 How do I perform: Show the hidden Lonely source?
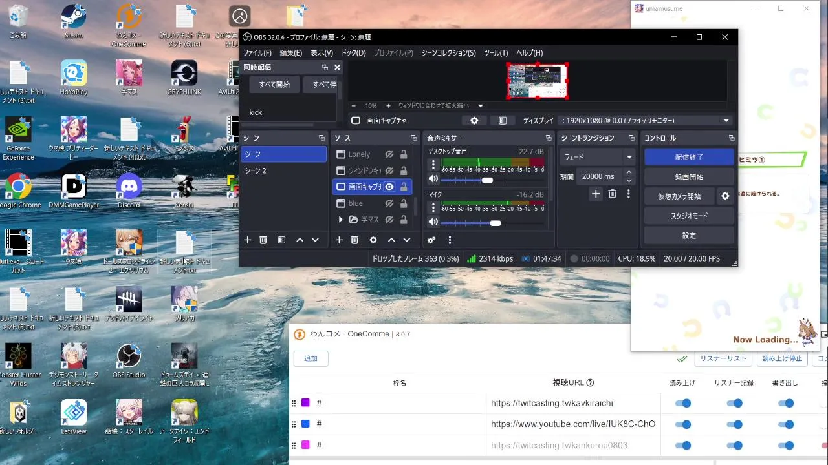pos(389,154)
